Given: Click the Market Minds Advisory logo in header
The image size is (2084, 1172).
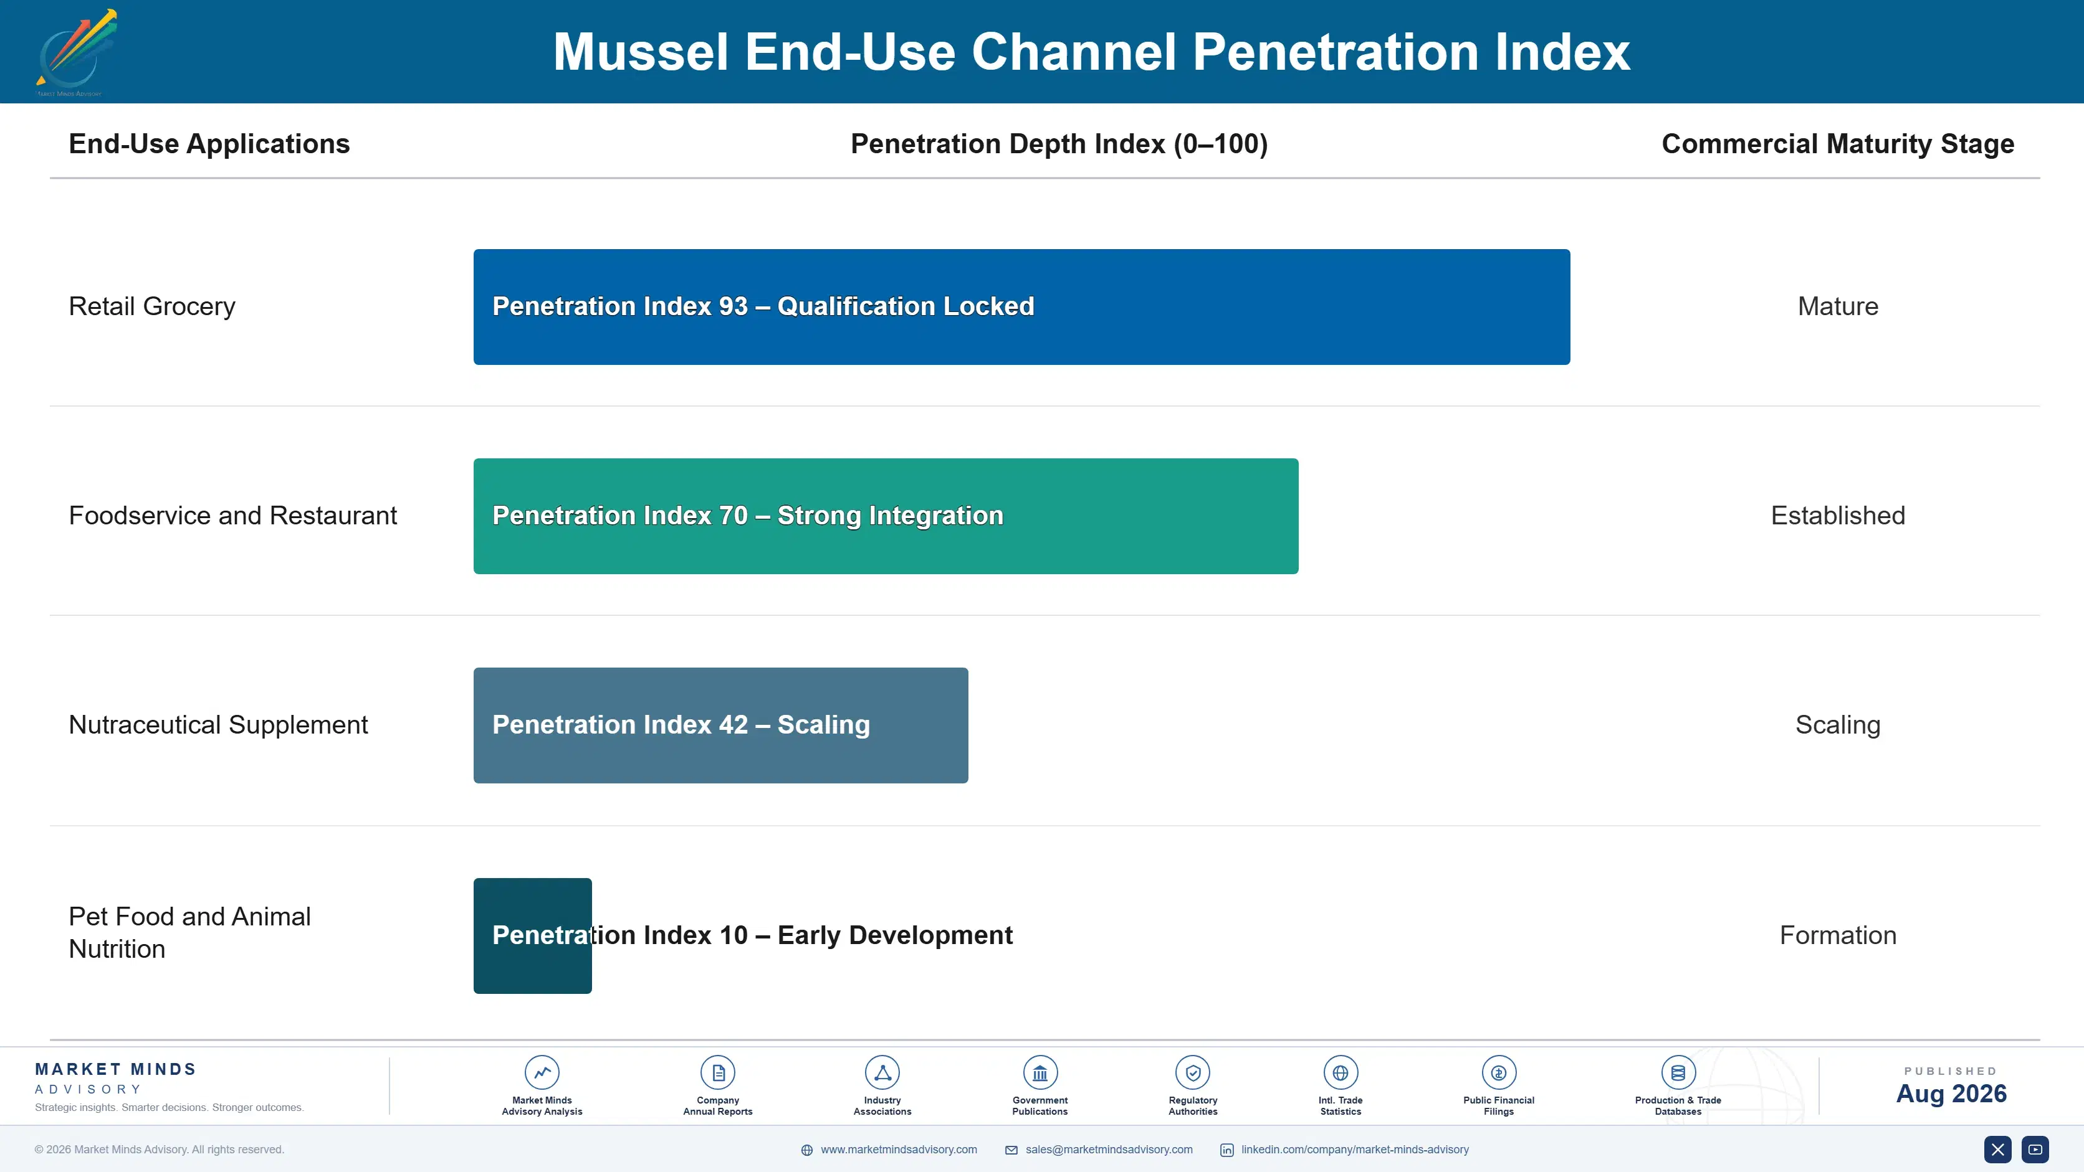Looking at the screenshot, I should point(77,52).
